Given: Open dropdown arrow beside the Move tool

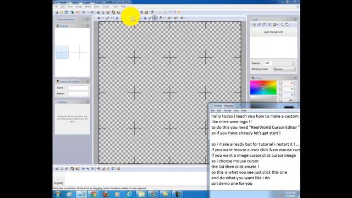Looking at the screenshot, I should coord(103,18).
